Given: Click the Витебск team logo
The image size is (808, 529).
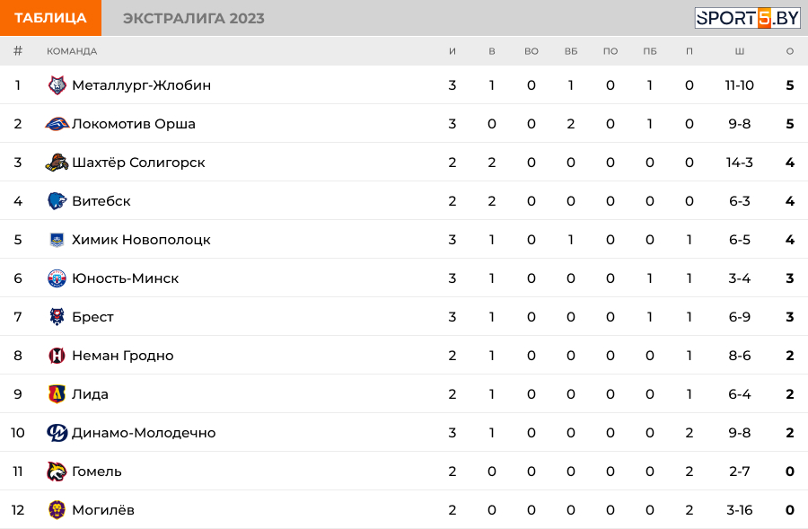Looking at the screenshot, I should point(57,201).
